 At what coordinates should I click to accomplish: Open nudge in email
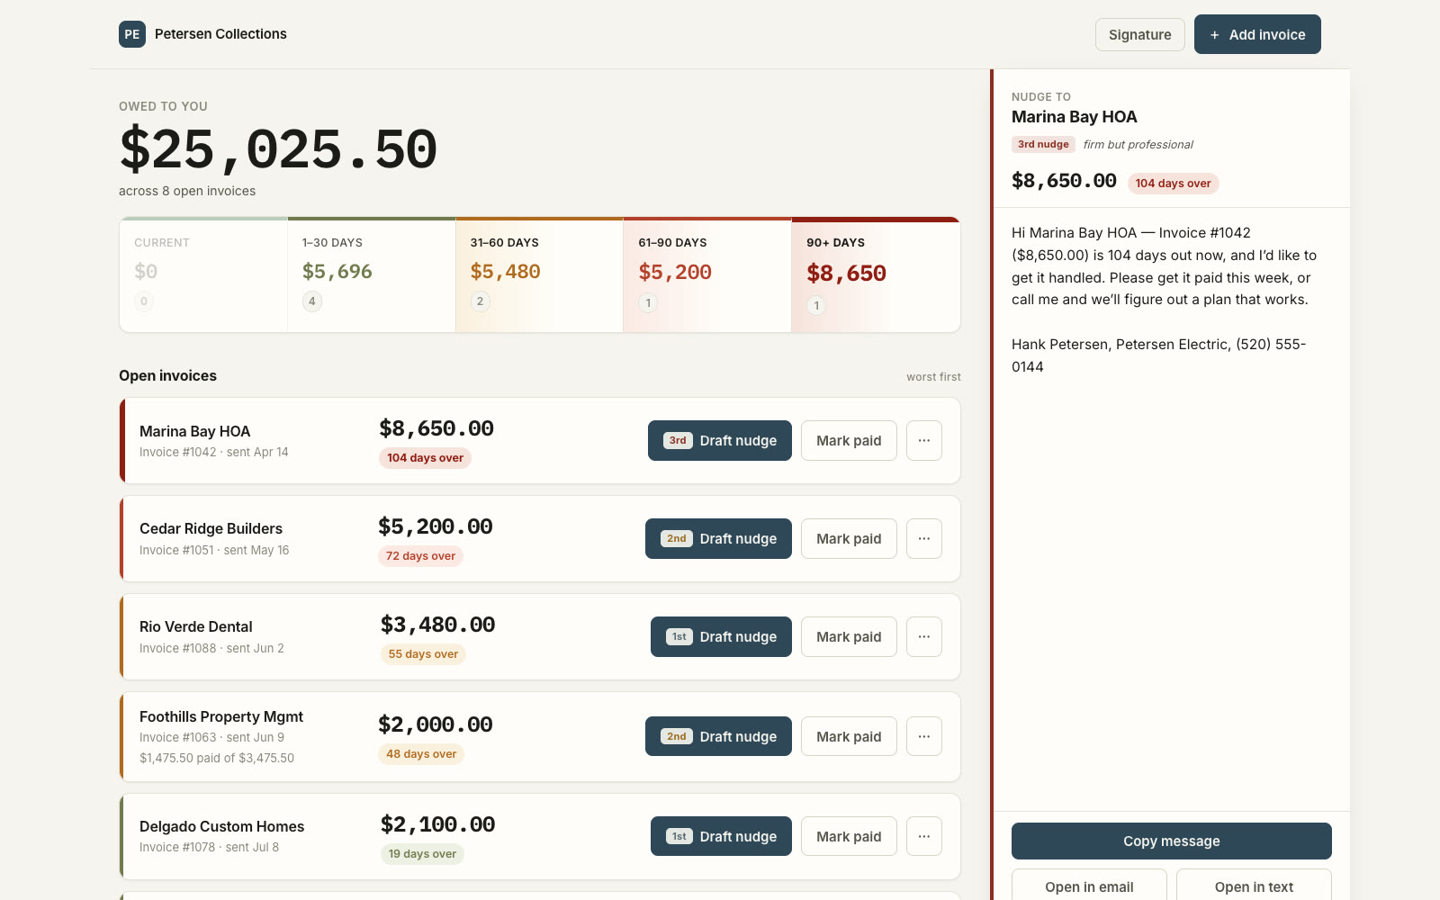pyautogui.click(x=1089, y=886)
